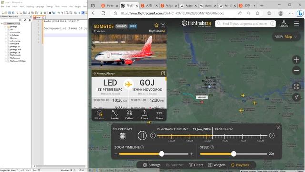Click the LOG IN user icon
The width and height of the screenshot is (305, 172).
pyautogui.click(x=284, y=23)
